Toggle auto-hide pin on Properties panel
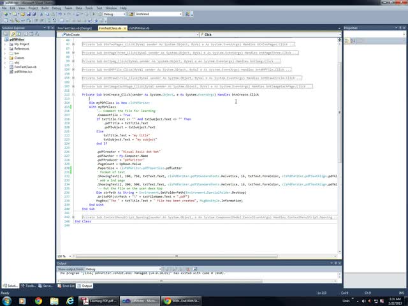 click(400, 28)
